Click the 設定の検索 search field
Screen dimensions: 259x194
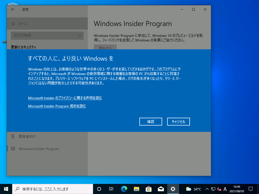tap(47, 35)
